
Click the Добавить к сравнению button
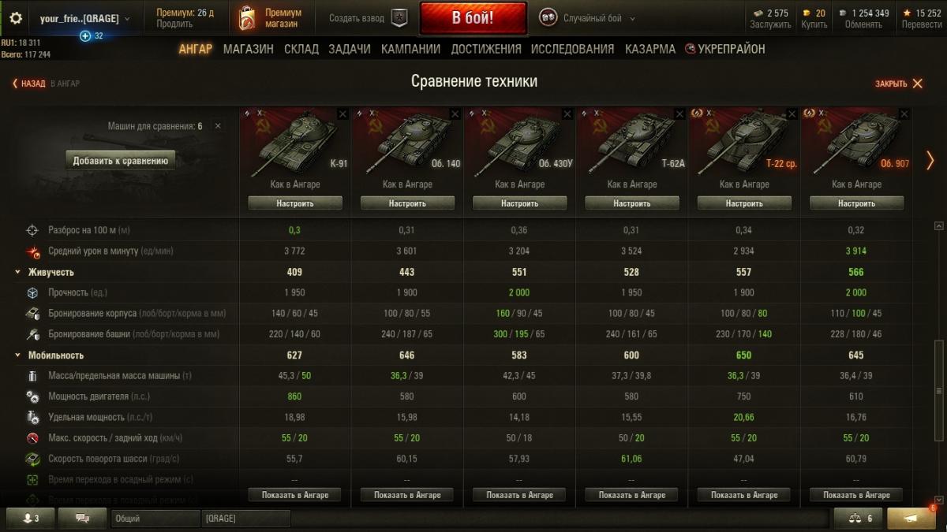121,161
